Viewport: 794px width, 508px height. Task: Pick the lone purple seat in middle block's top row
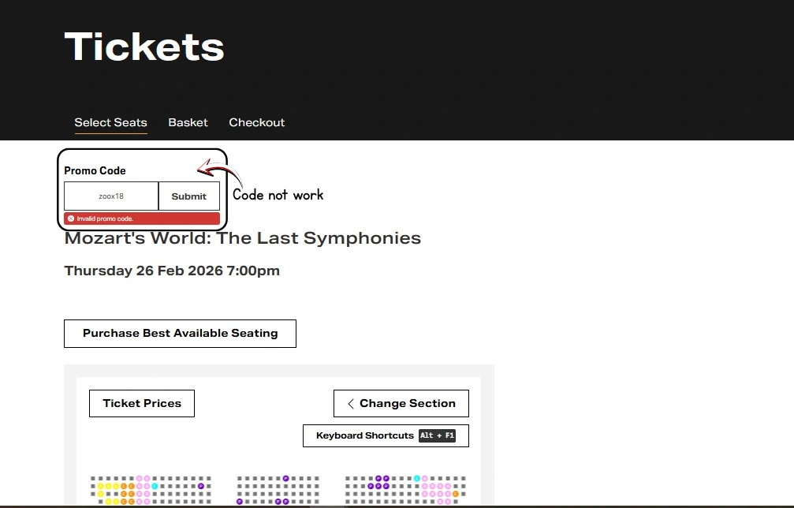[285, 479]
